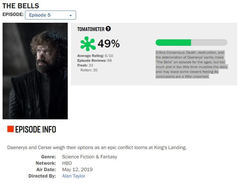The image size is (239, 183).
Task: Open the Alan Taylor director link
Action: tap(73, 176)
